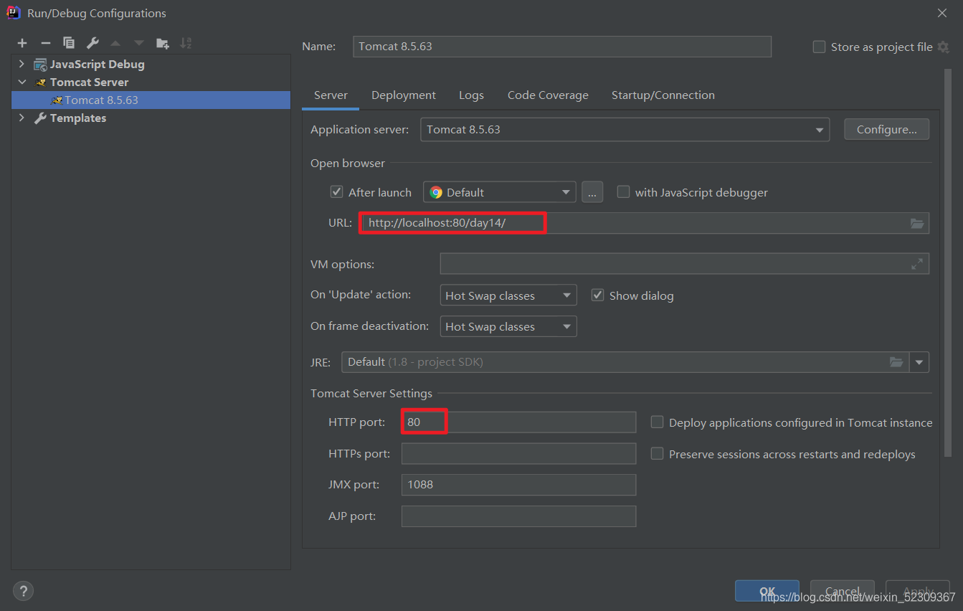
Task: Switch to the Server tab
Action: click(331, 95)
